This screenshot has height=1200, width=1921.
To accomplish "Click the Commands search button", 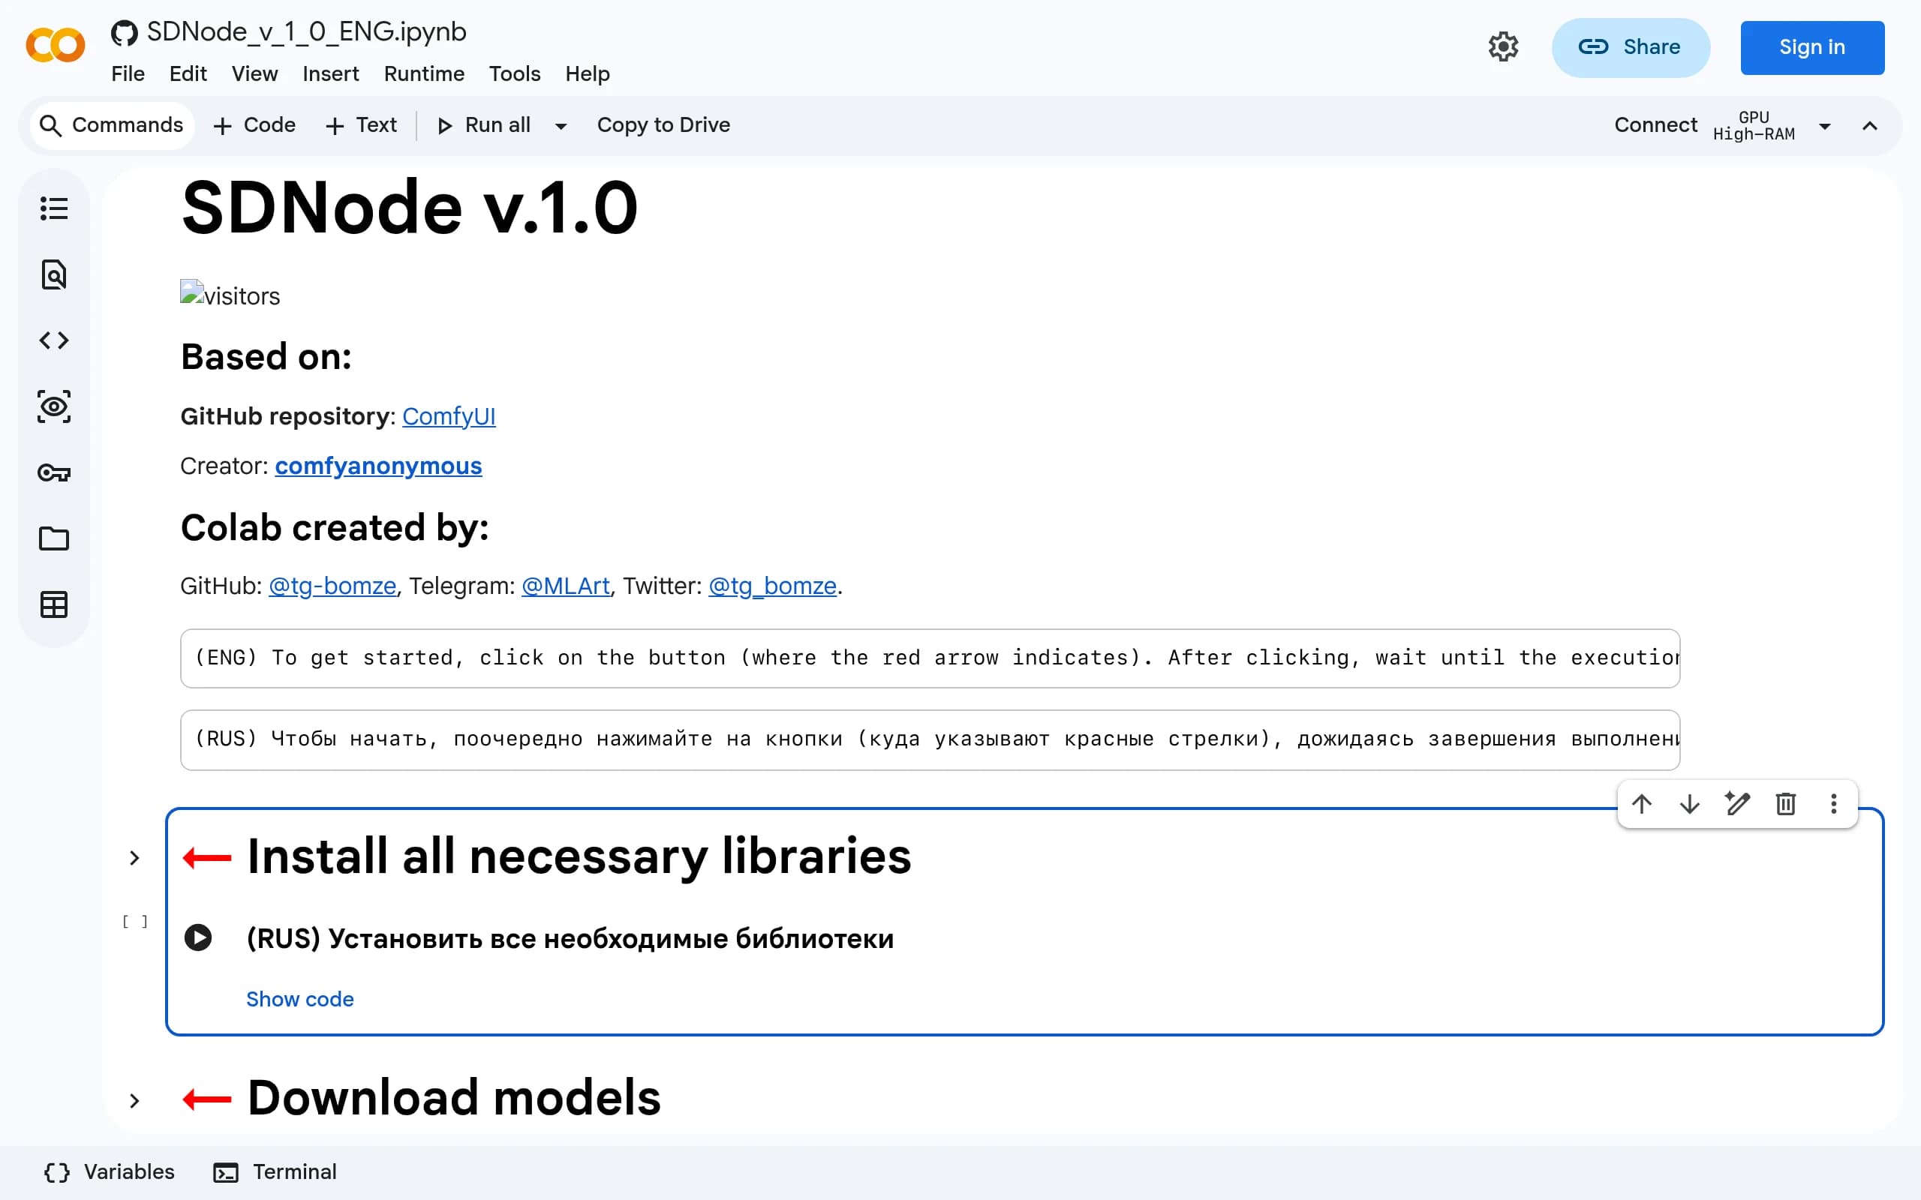I will (112, 125).
